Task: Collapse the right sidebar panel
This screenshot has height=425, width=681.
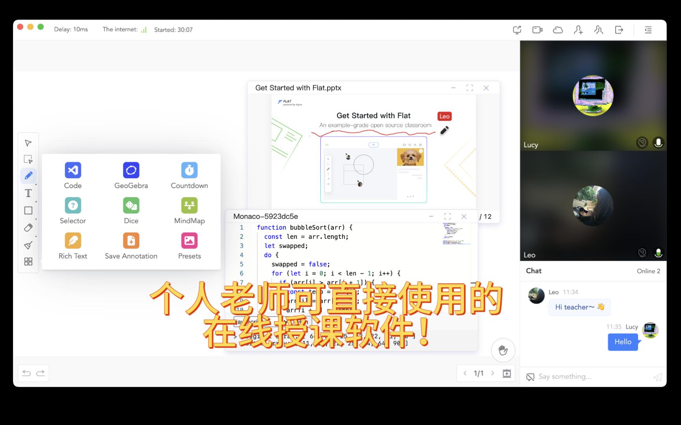Action: pos(648,30)
